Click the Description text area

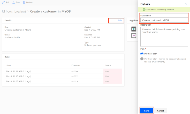point(164,36)
